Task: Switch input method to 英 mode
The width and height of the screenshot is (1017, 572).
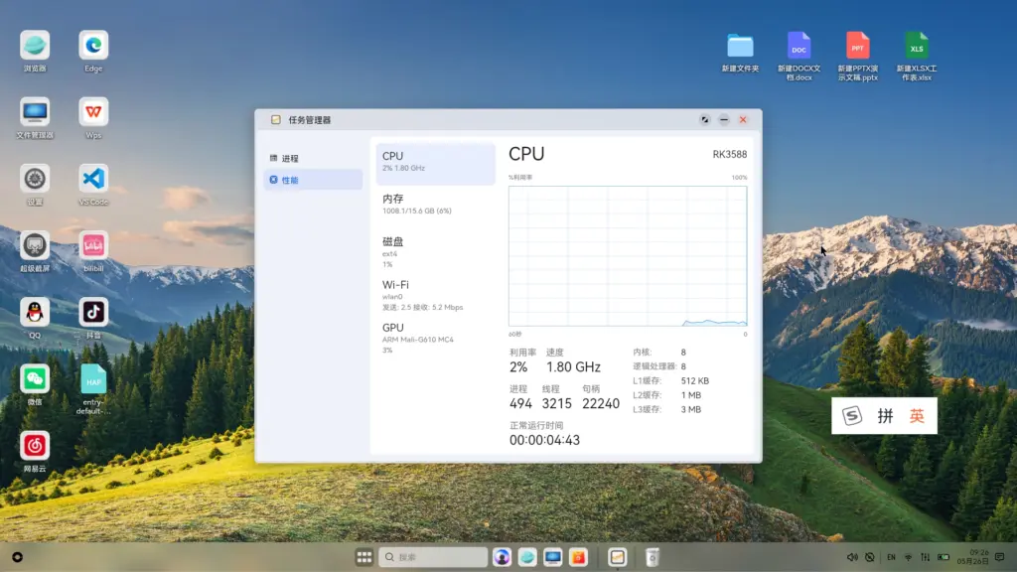Action: (916, 417)
